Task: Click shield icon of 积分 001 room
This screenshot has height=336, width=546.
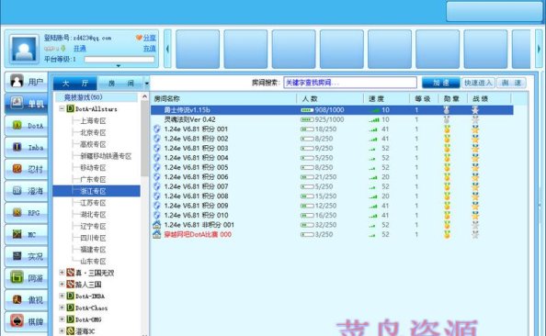Action: click(x=156, y=129)
